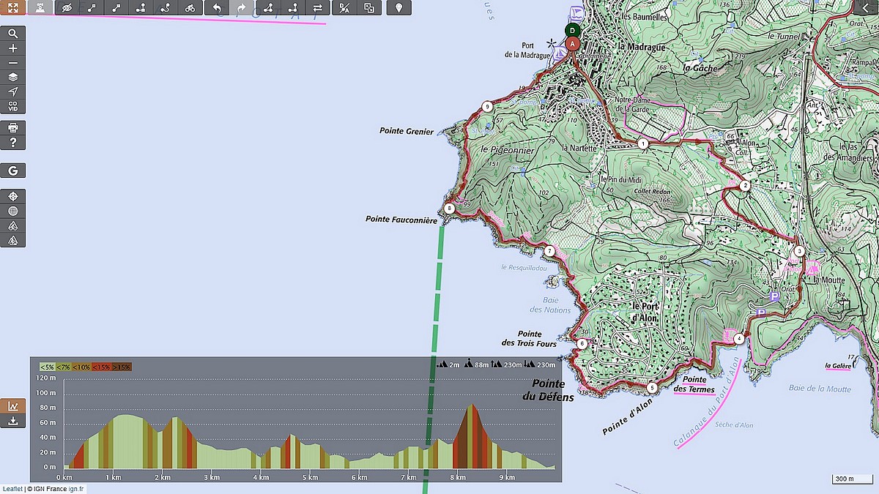Viewport: 879px width, 494px height.
Task: Select waypoint 4 near Port d'Alon
Action: click(x=740, y=338)
